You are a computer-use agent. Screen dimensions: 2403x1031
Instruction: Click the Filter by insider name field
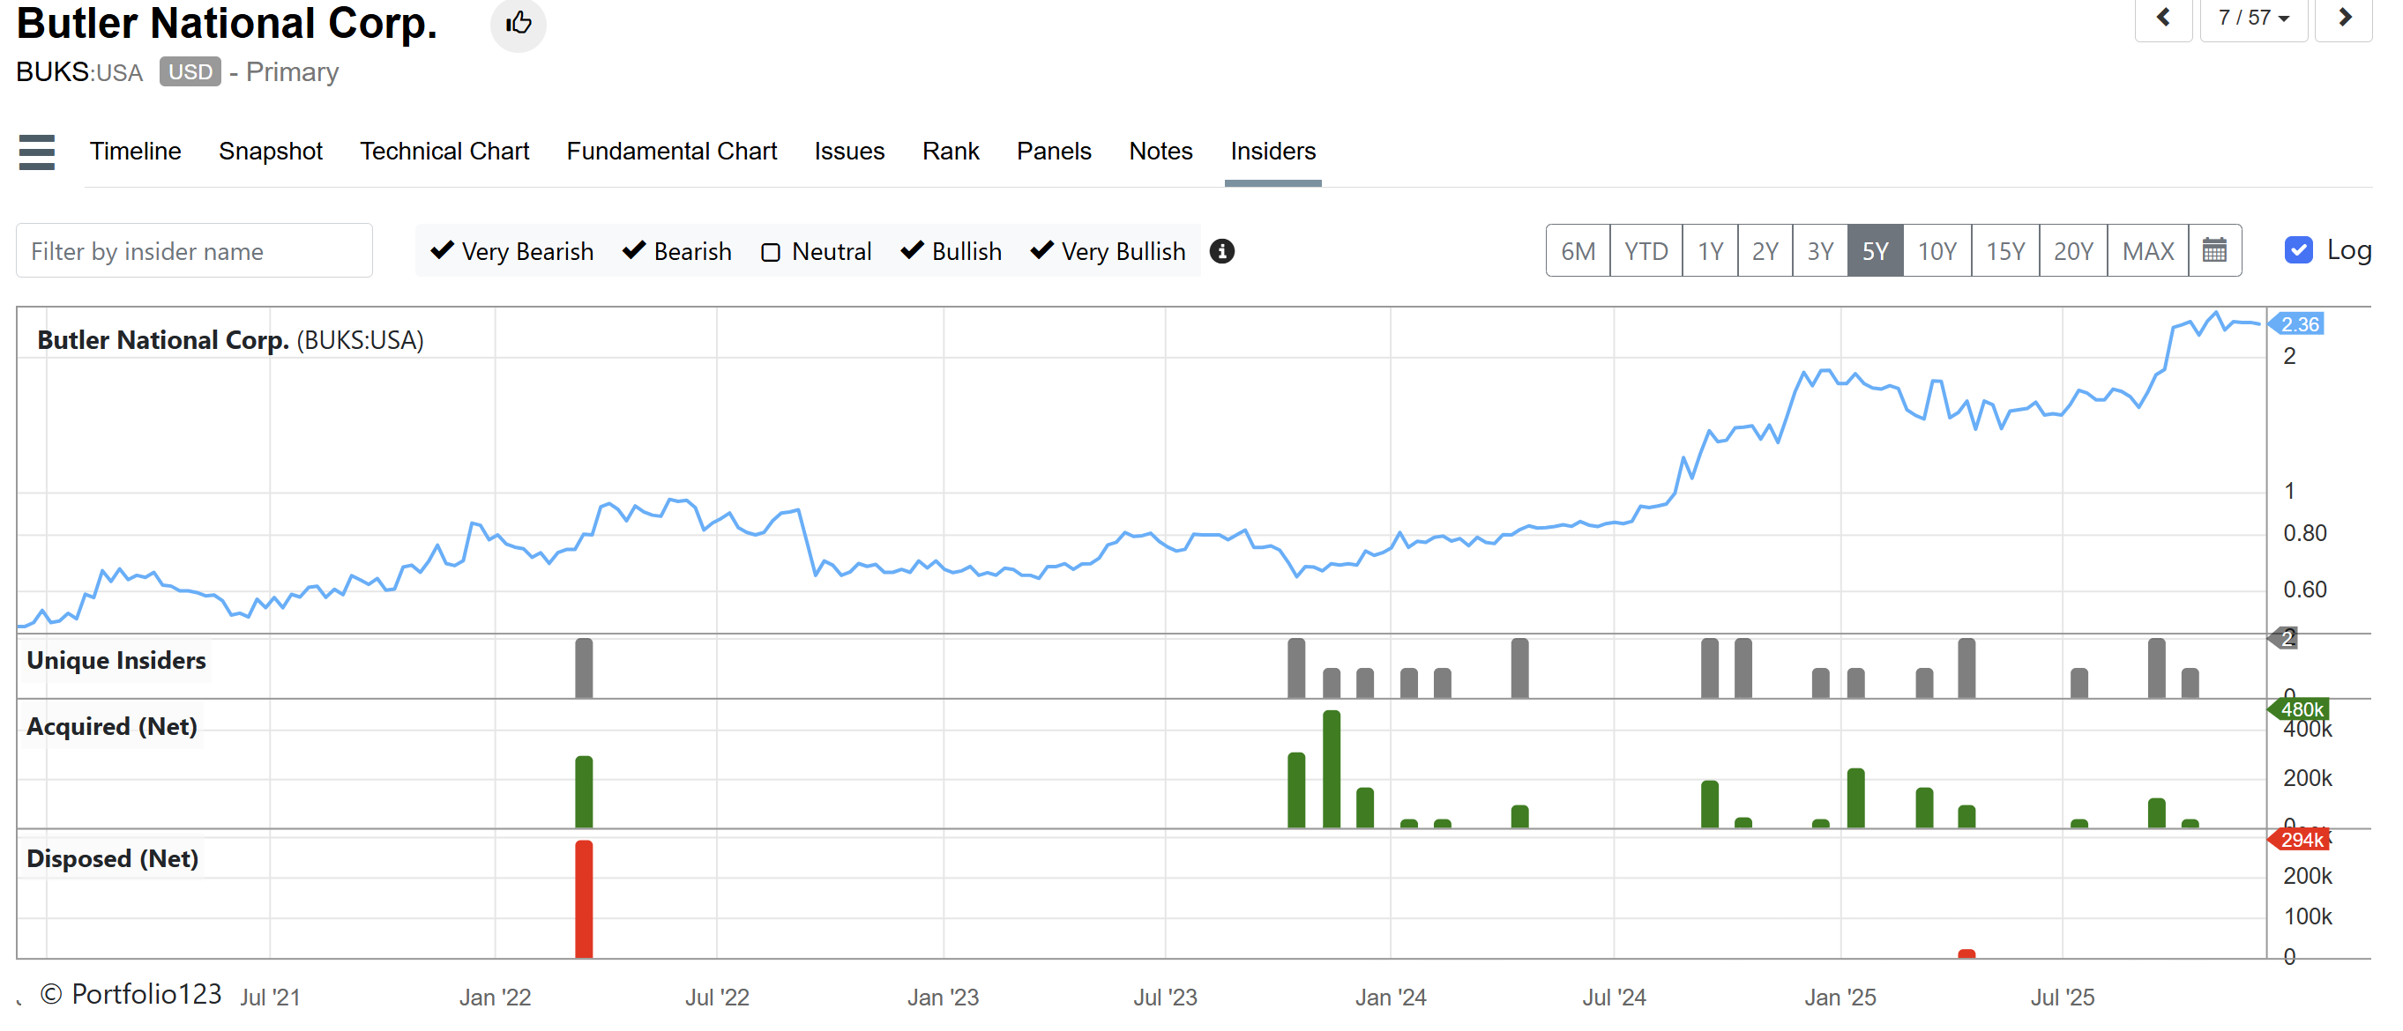click(194, 251)
